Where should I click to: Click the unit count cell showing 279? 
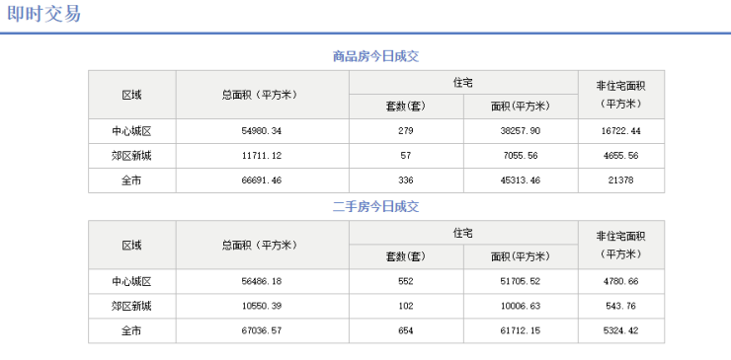pyautogui.click(x=406, y=131)
